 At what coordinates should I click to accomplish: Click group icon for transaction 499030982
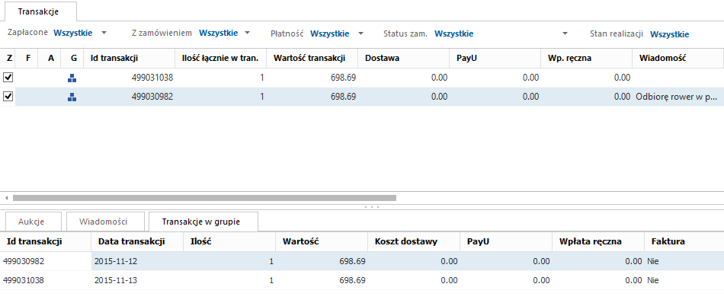tap(72, 97)
